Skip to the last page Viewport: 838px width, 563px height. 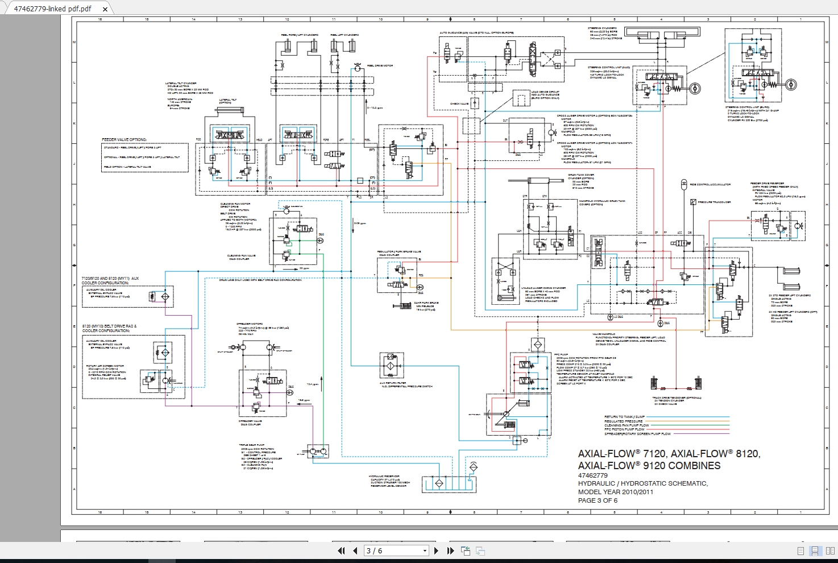click(450, 550)
